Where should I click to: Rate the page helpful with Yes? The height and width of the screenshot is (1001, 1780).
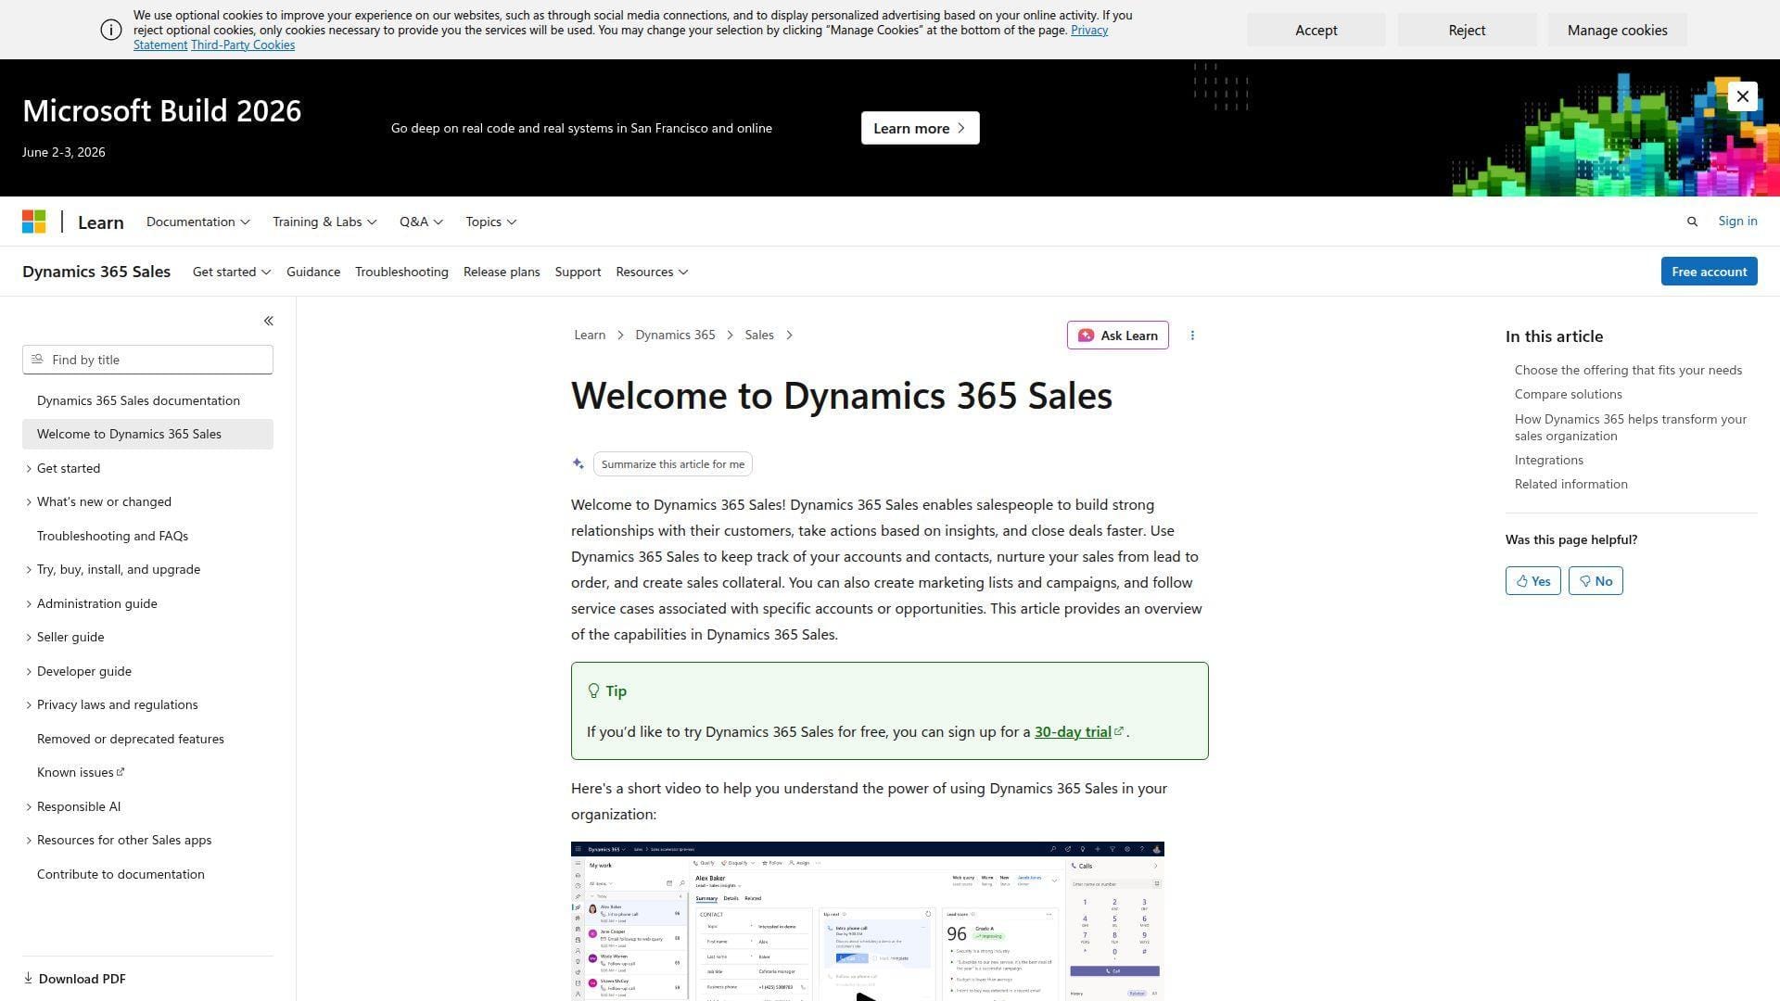click(1532, 581)
